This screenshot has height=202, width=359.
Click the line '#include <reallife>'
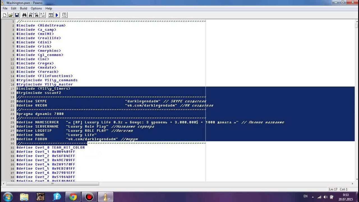[x=39, y=38]
